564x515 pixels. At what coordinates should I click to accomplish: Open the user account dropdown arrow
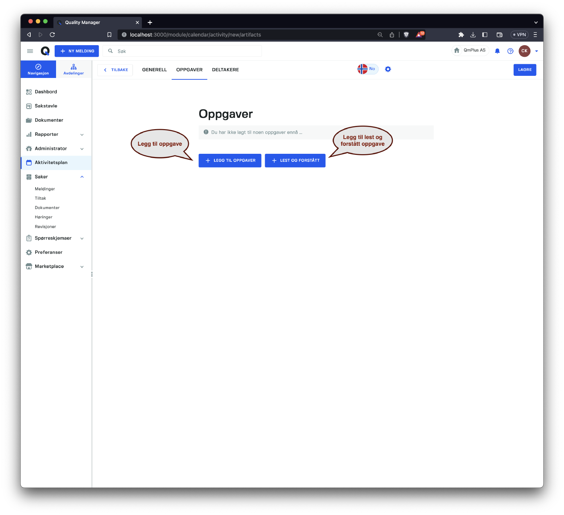tap(537, 51)
